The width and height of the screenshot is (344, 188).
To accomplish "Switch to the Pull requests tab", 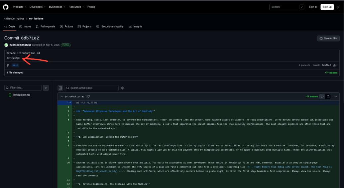I will tap(45, 26).
